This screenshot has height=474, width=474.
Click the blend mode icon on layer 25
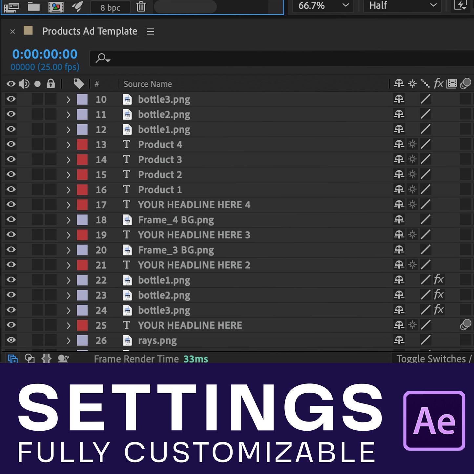[465, 325]
